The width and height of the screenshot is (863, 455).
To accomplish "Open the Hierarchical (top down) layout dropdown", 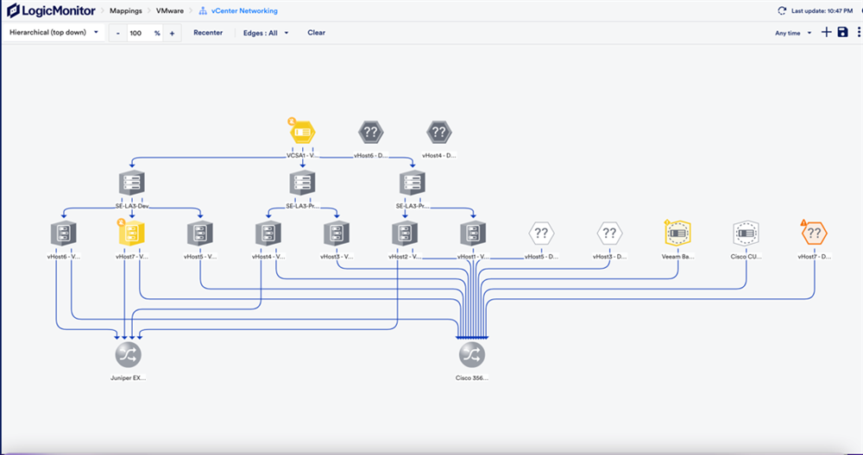I will pos(53,33).
